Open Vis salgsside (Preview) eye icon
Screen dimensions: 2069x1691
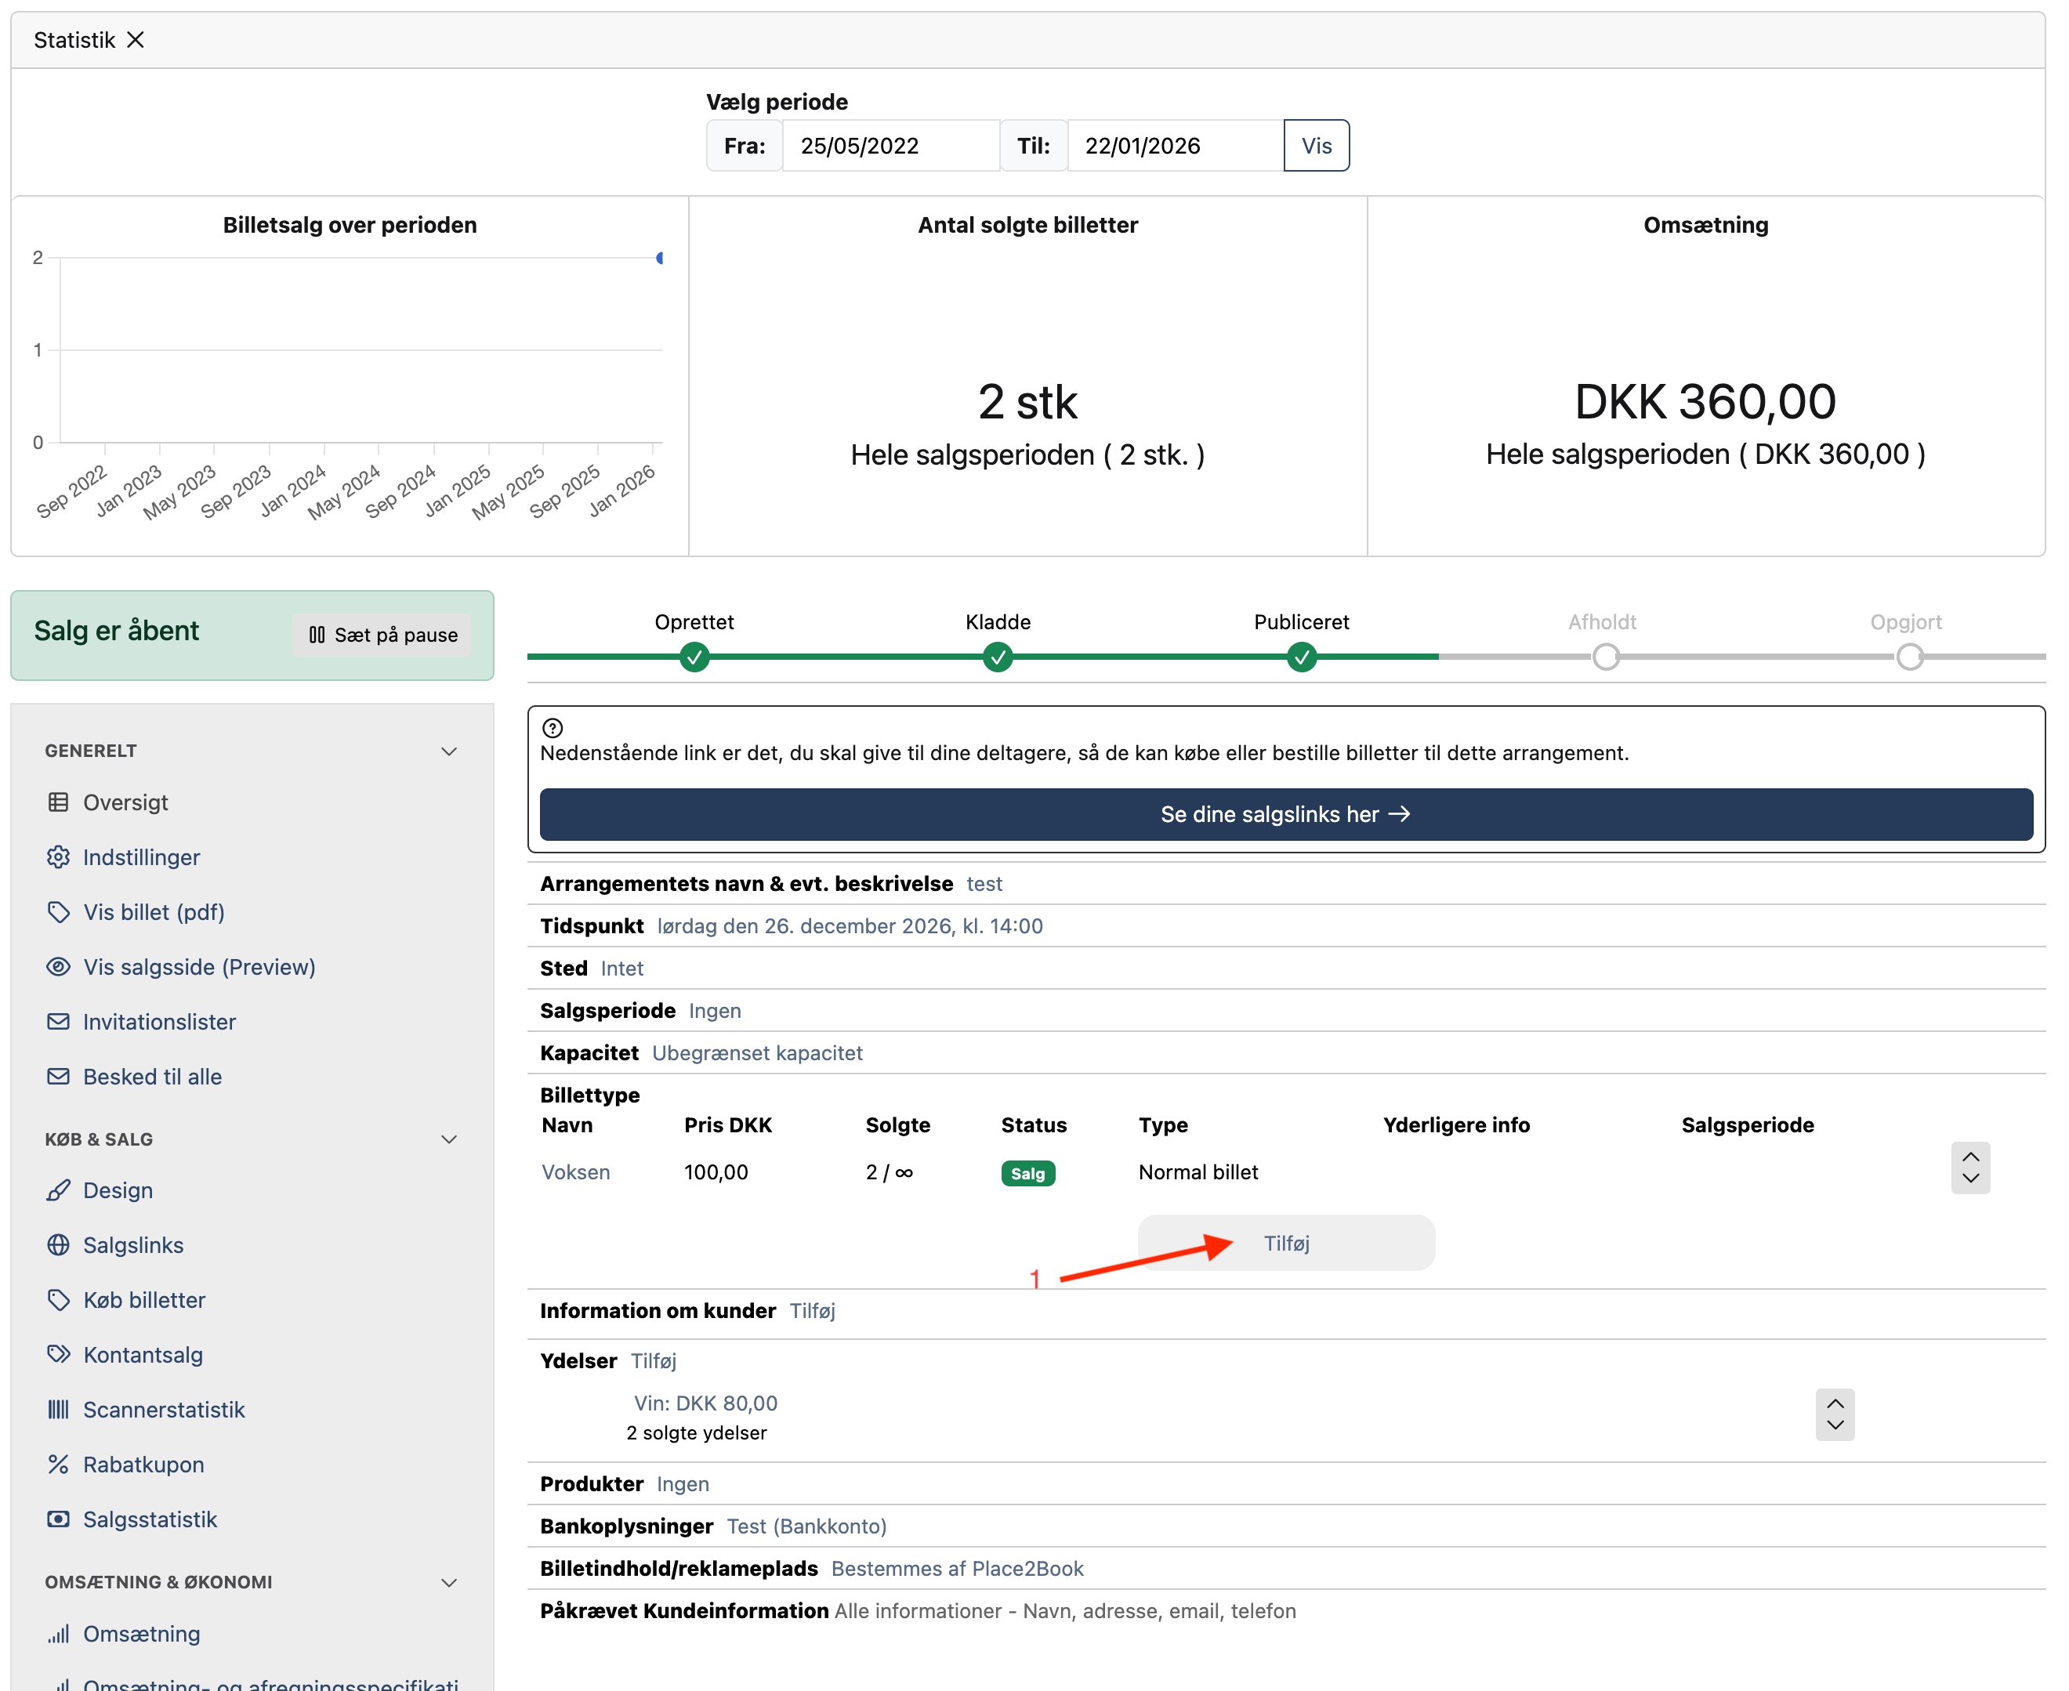(x=59, y=967)
